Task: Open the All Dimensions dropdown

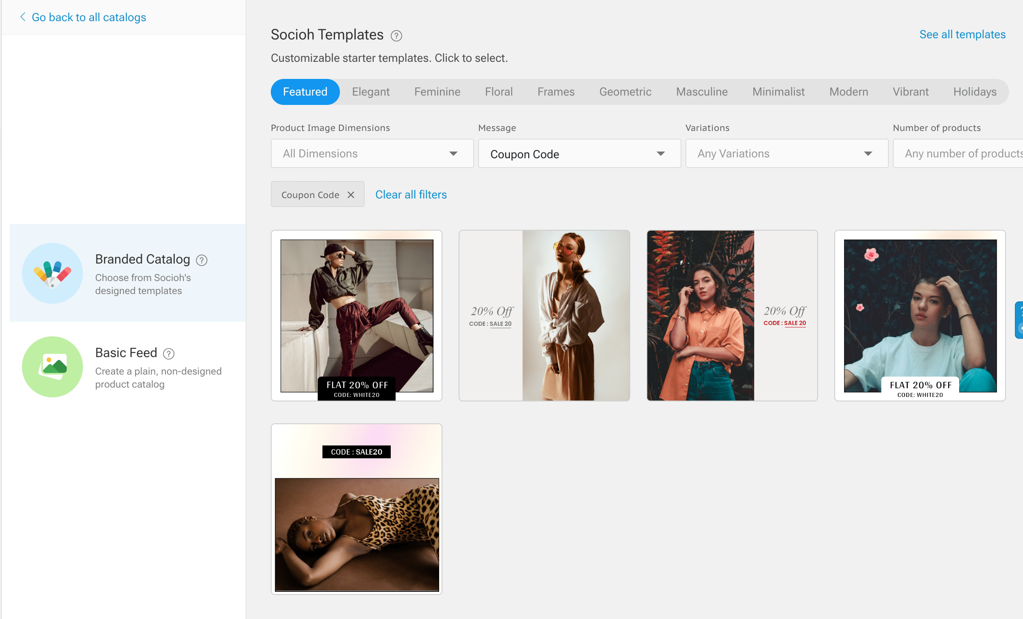Action: (372, 153)
